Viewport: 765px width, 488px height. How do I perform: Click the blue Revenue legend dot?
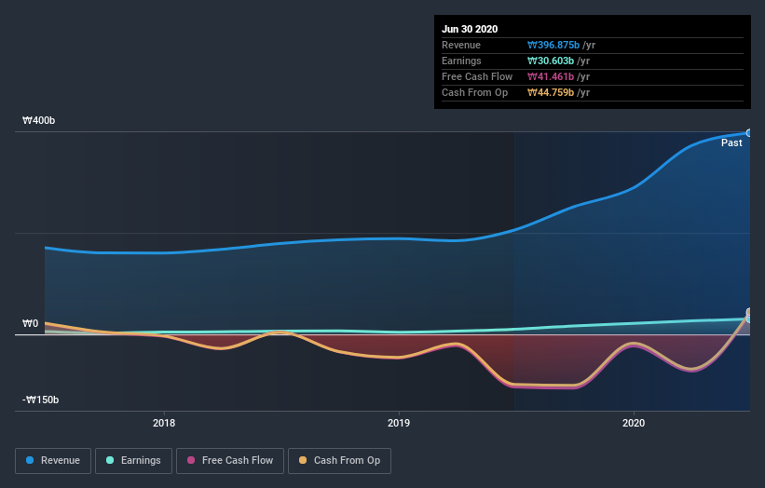tap(30, 460)
